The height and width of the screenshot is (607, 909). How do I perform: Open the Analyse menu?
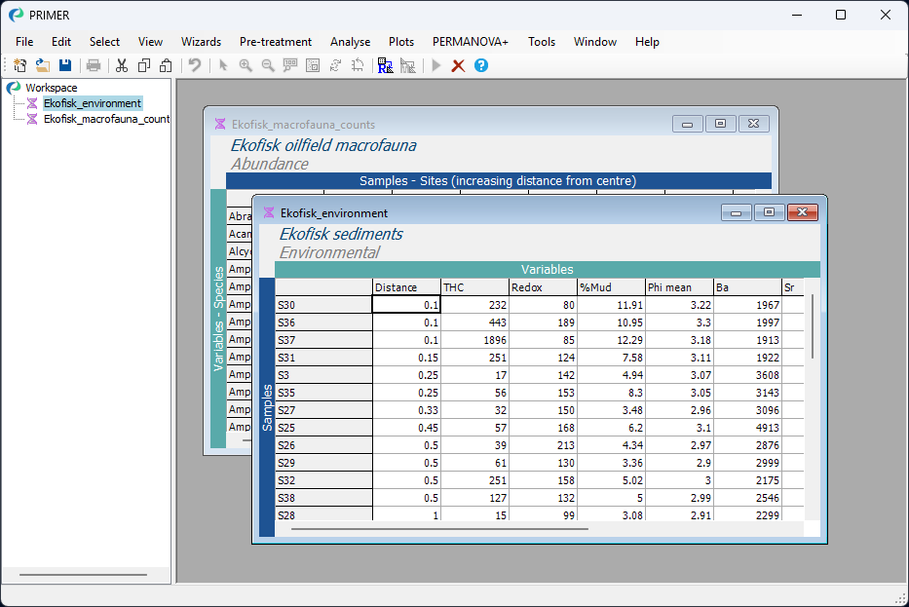coord(350,42)
